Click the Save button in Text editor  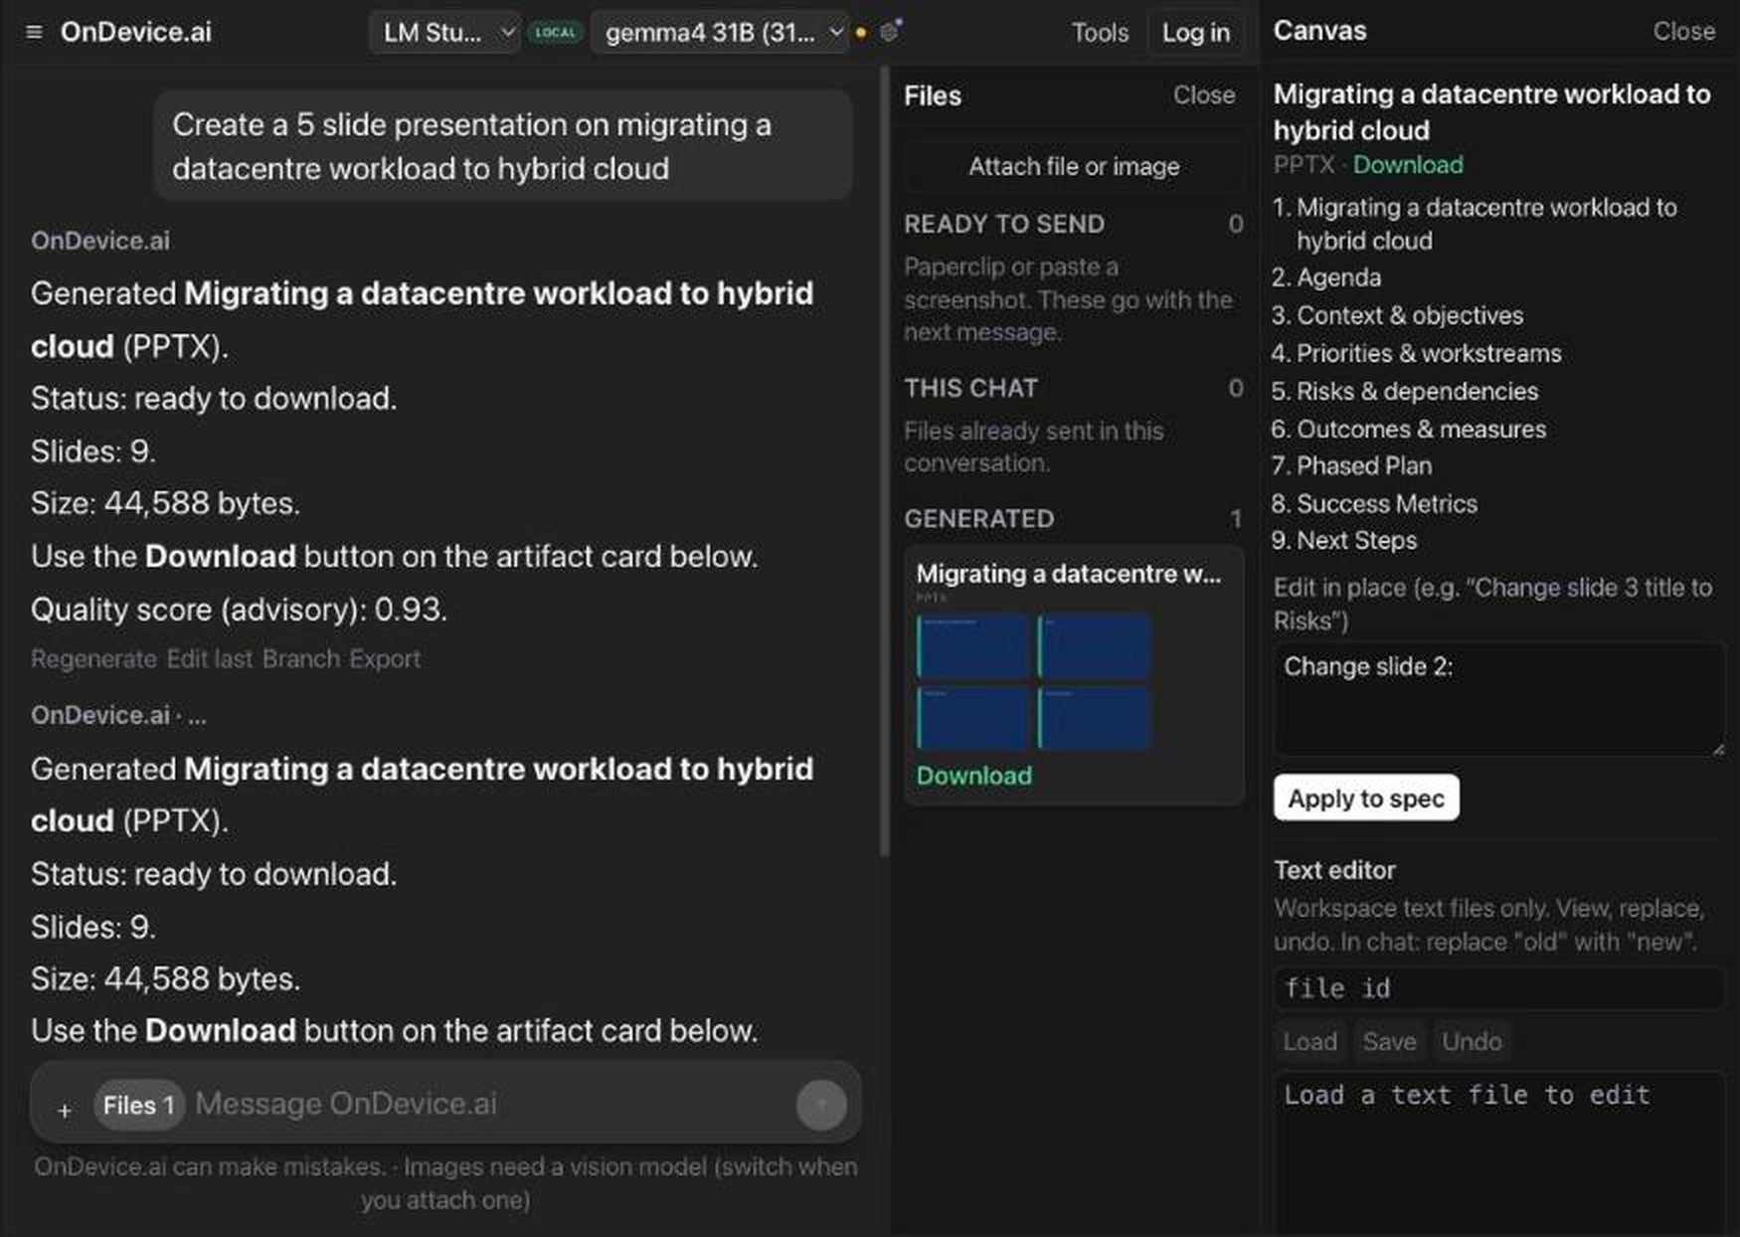[1389, 1041]
